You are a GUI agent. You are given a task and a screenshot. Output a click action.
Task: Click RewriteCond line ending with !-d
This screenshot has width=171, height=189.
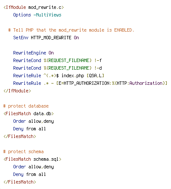click(x=57, y=68)
